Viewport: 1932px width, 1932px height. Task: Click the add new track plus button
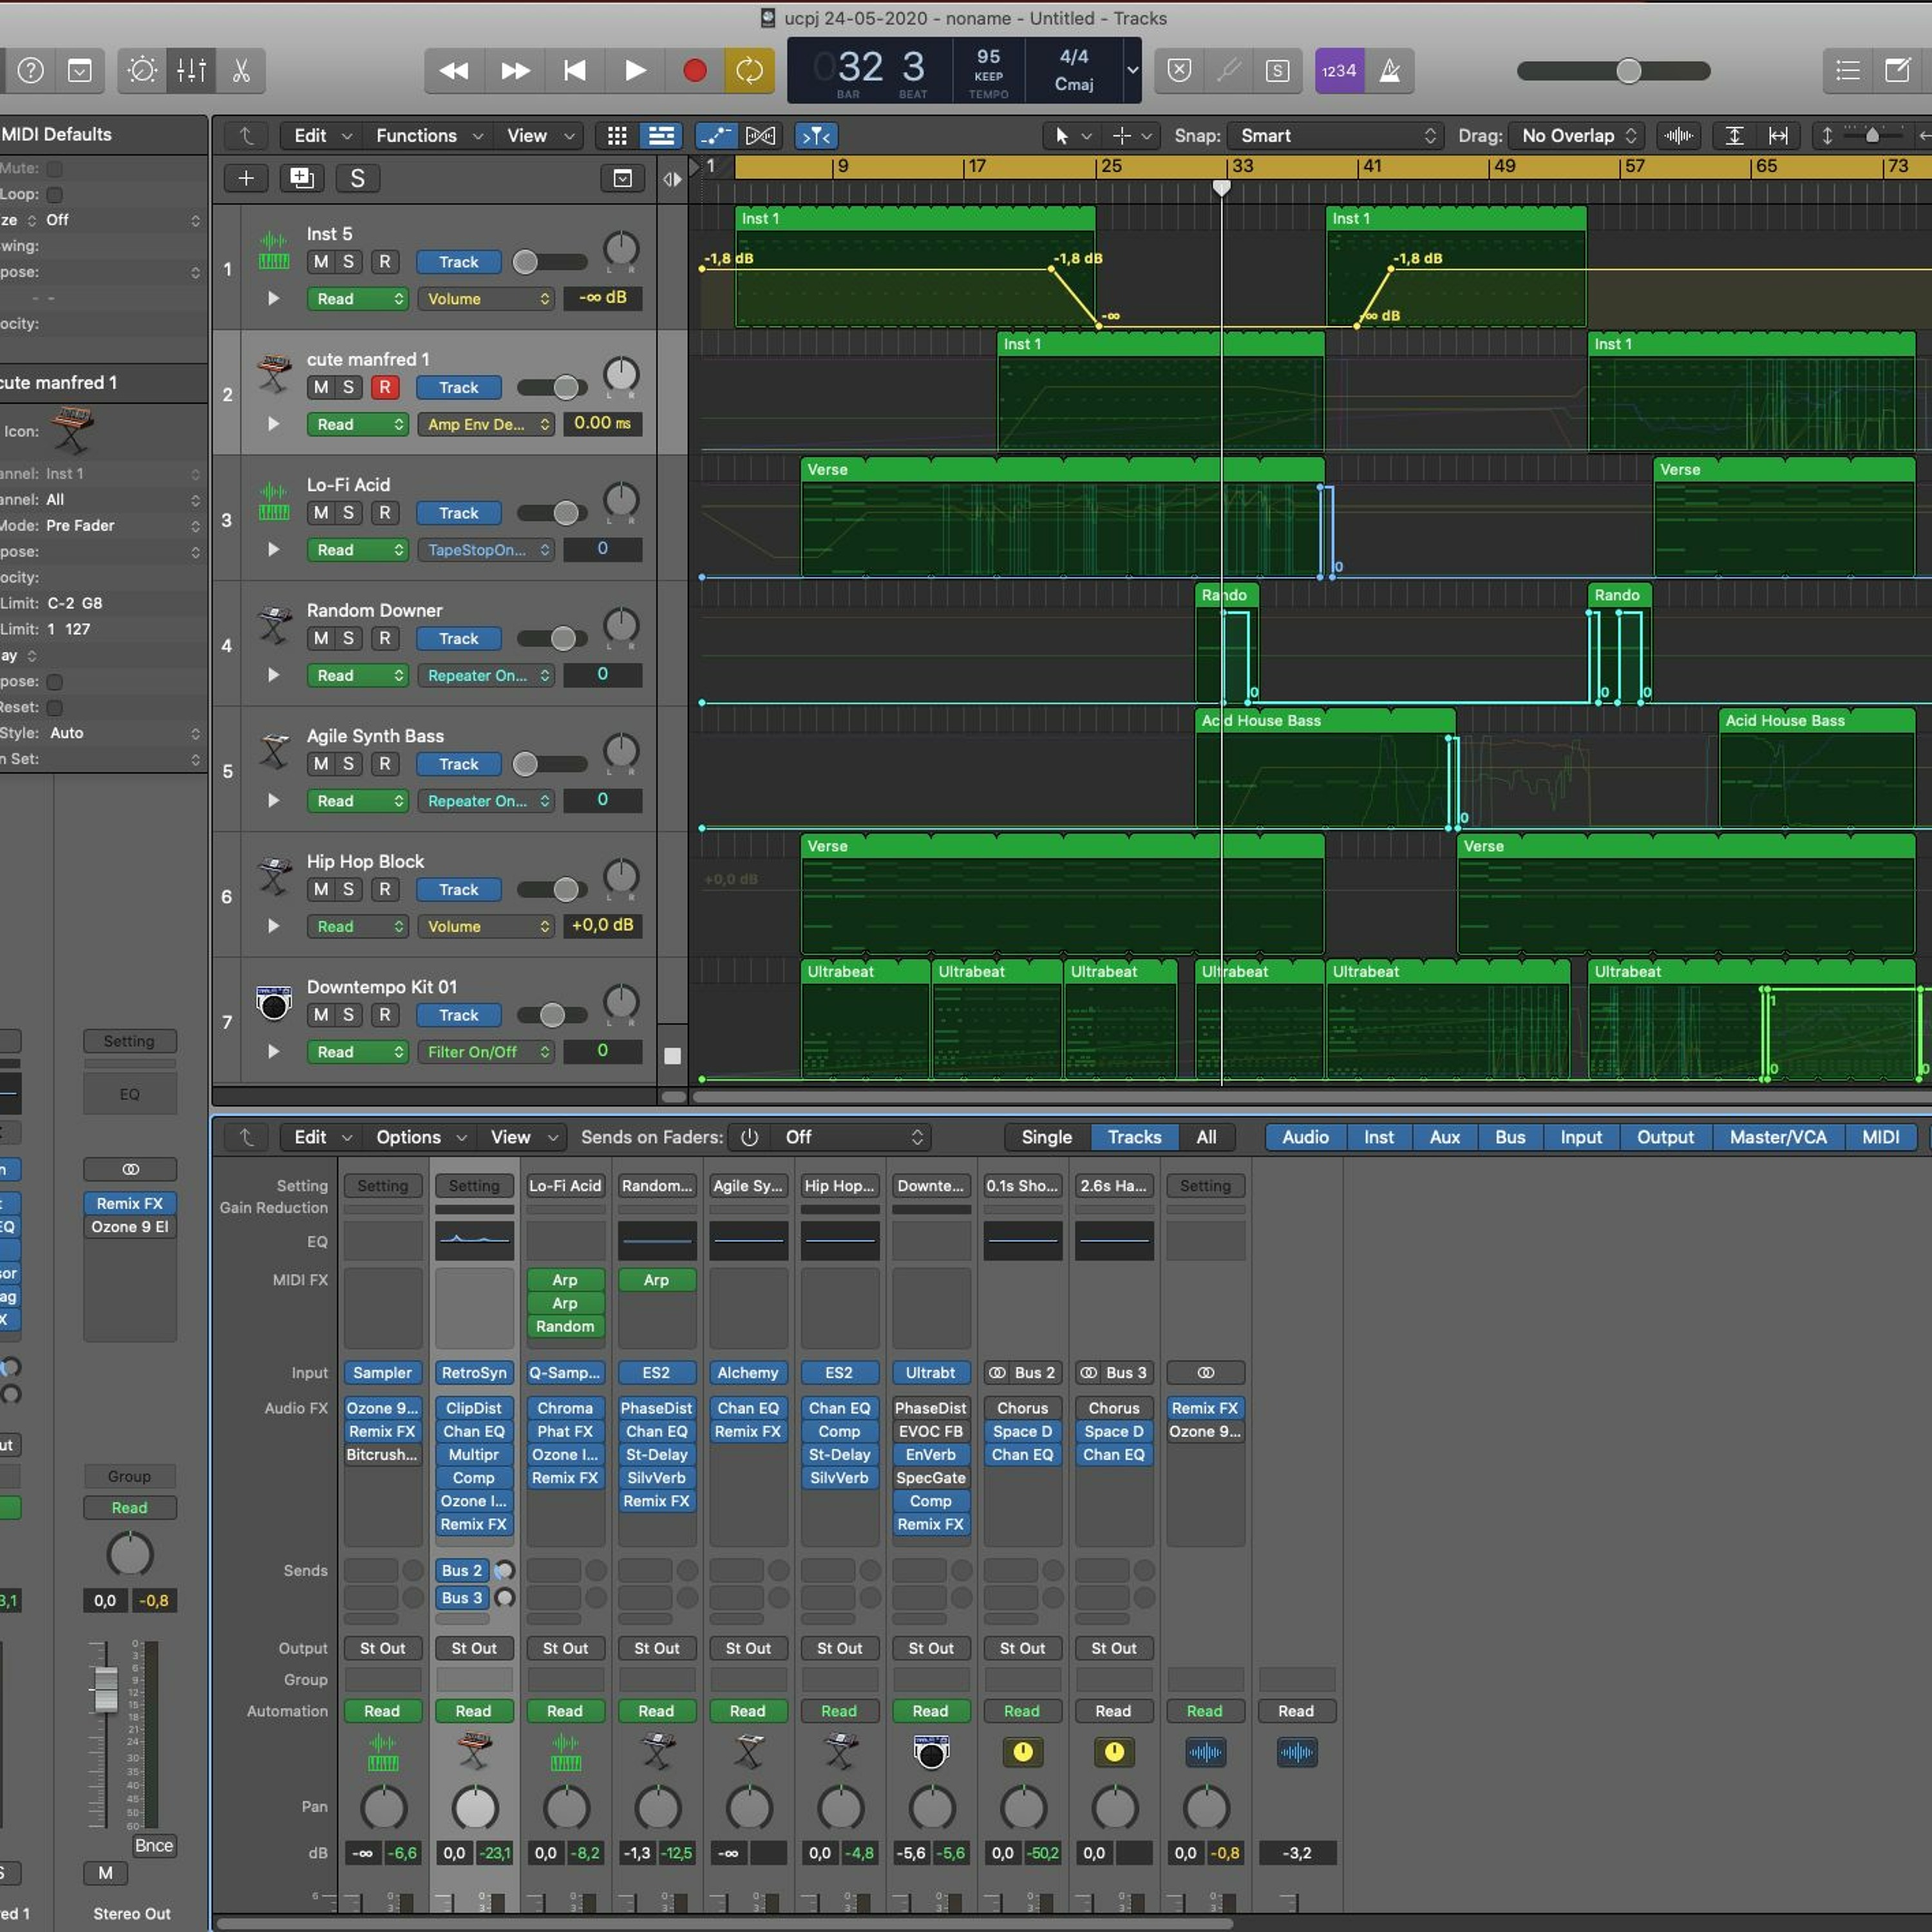pyautogui.click(x=245, y=178)
